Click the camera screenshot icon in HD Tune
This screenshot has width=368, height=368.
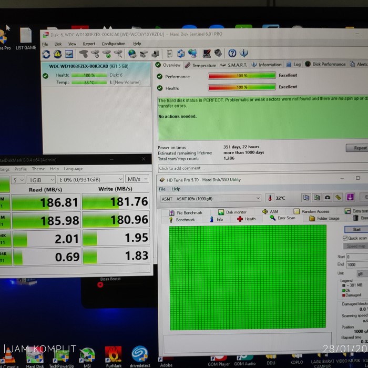[328, 197]
